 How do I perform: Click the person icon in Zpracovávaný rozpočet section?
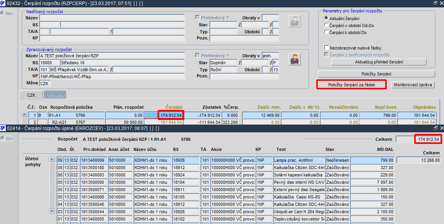pyautogui.click(x=295, y=60)
